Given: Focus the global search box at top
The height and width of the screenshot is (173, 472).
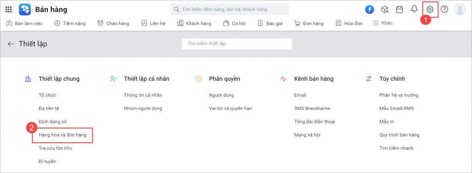Looking at the screenshot, I should [230, 10].
